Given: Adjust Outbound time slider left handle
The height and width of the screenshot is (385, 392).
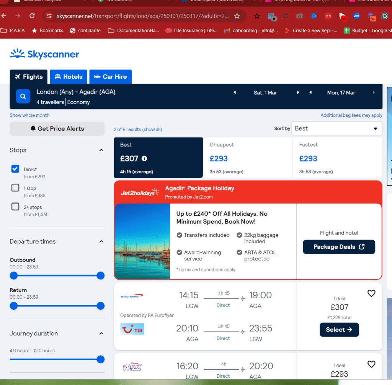Looking at the screenshot, I should [14, 275].
